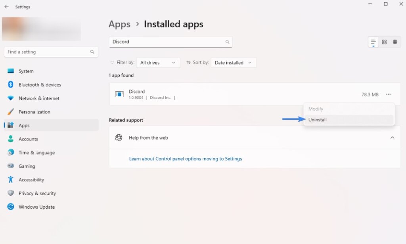Maximize the Settings window
The image size is (406, 244).
coord(385,4)
